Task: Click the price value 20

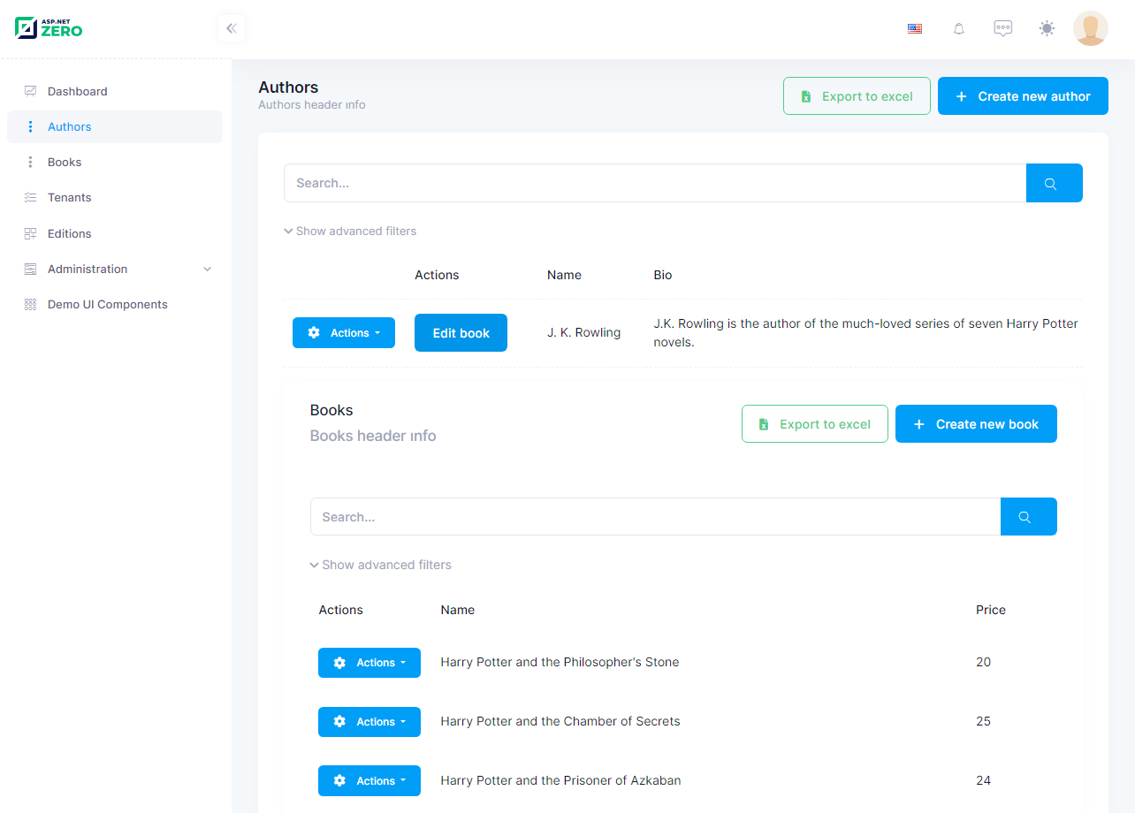Action: 983,662
